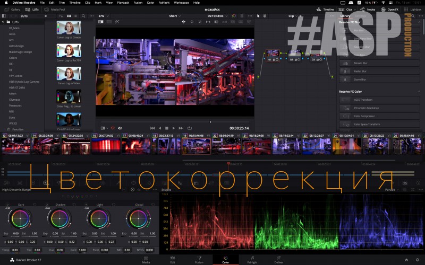
Task: Toggle the red unmix icon
Action: (113, 128)
